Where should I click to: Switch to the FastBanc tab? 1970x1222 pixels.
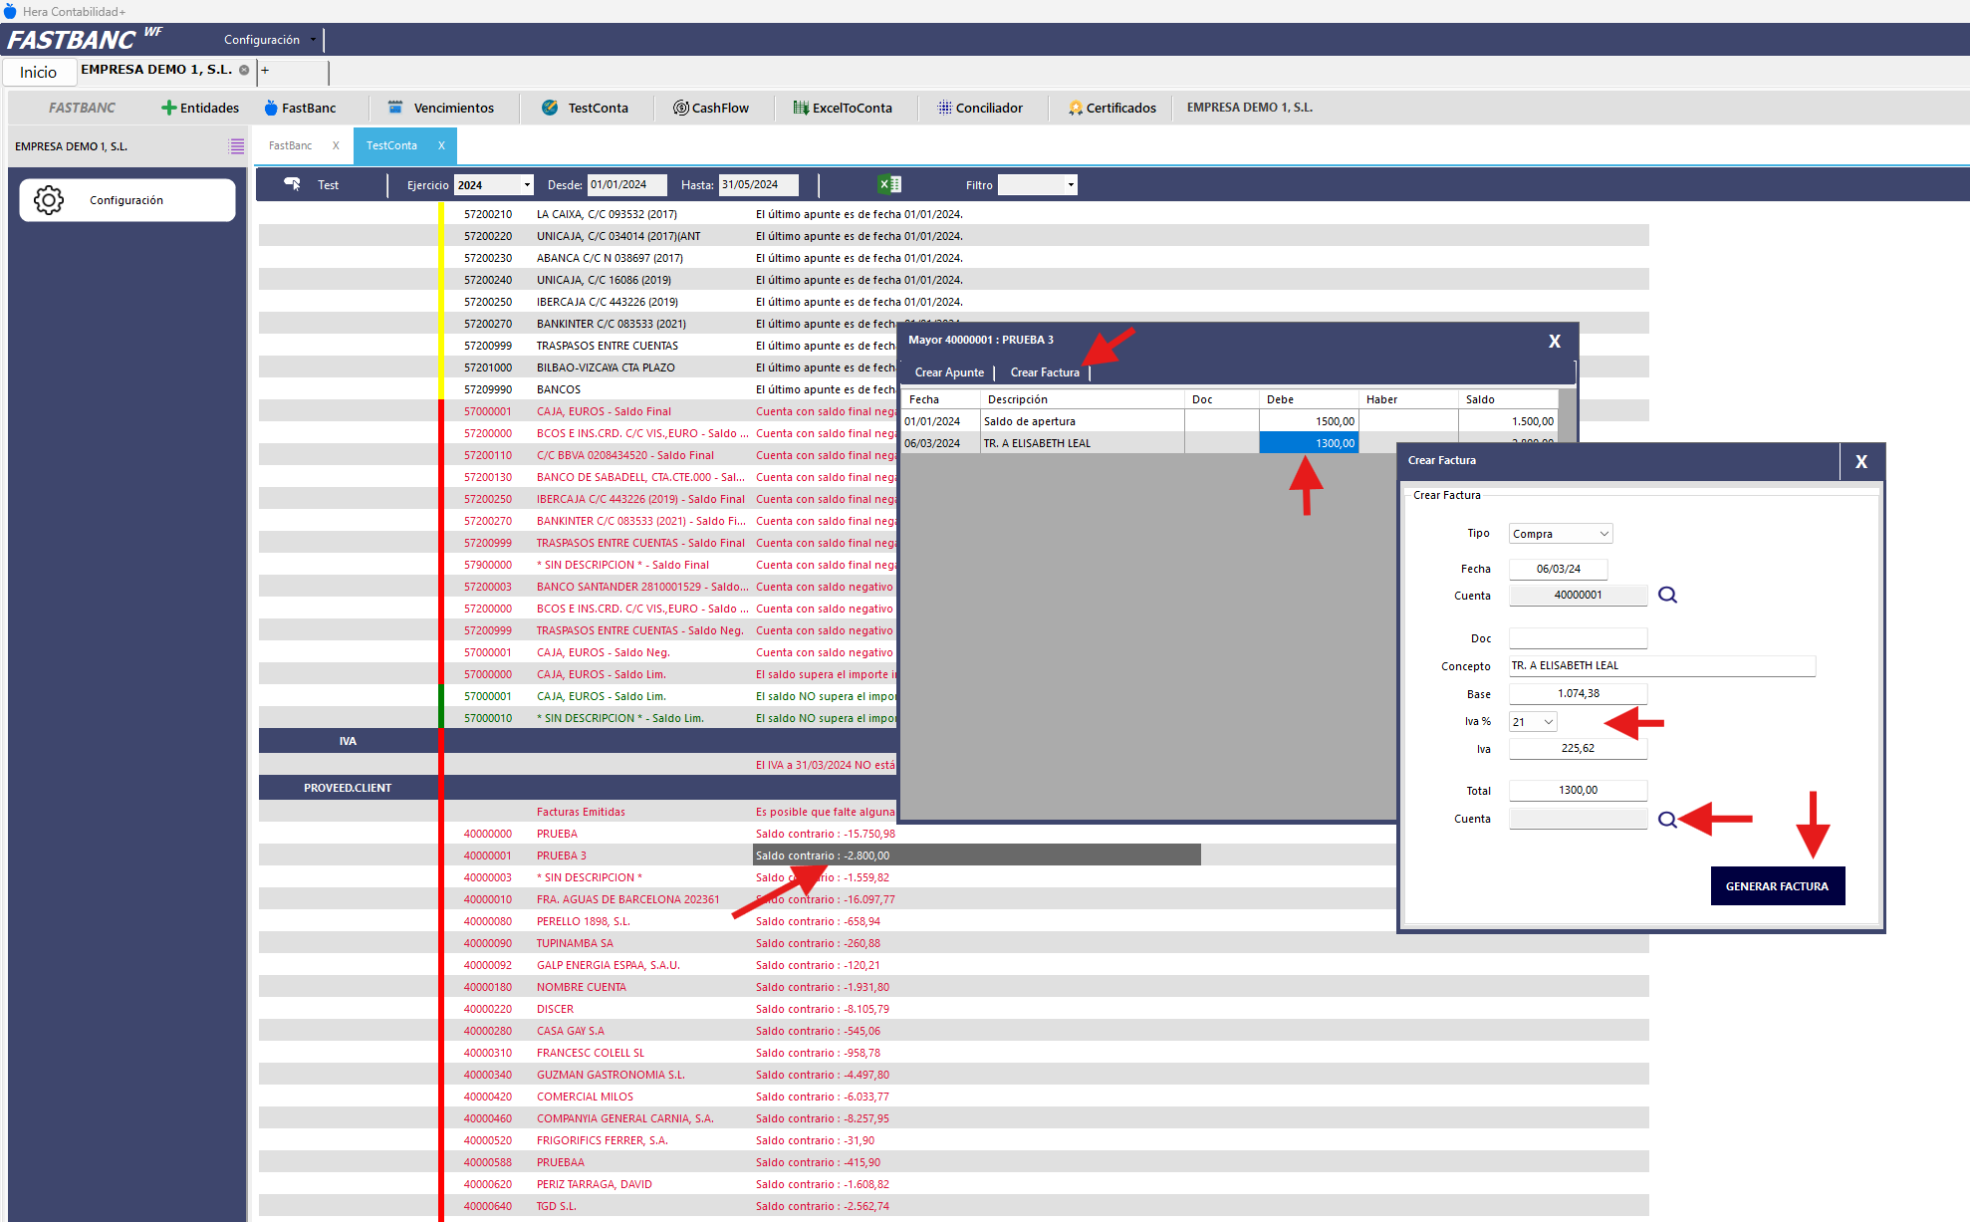290,145
